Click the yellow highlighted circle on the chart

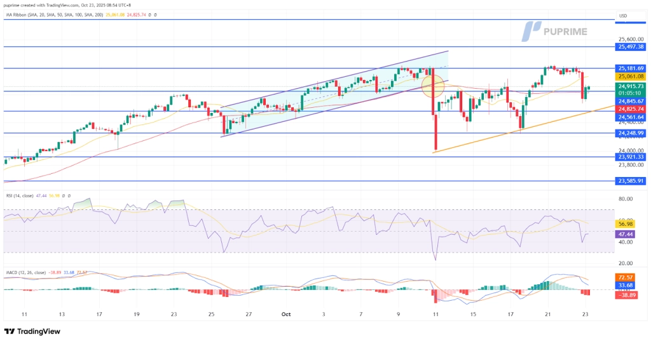[433, 85]
